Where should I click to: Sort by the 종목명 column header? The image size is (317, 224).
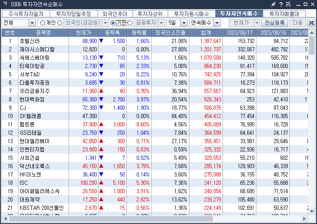(x=43, y=33)
